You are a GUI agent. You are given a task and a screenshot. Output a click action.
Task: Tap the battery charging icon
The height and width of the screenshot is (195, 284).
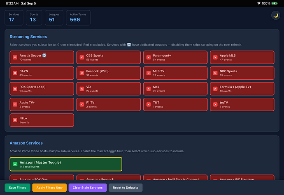click(275, 3)
